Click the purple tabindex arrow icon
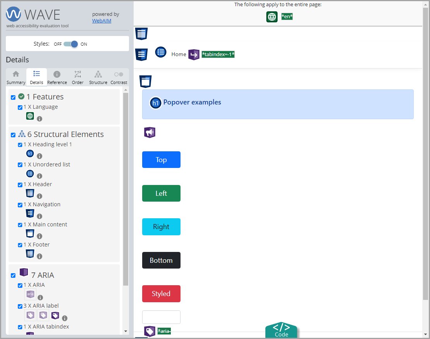The height and width of the screenshot is (339, 430). [x=194, y=55]
